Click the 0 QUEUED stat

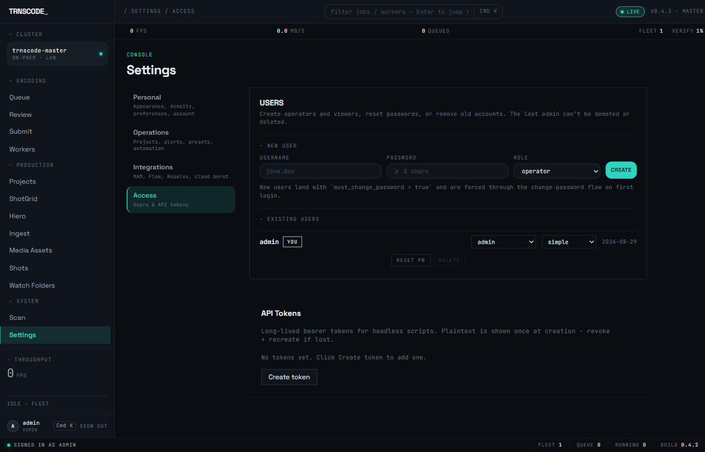(x=435, y=31)
